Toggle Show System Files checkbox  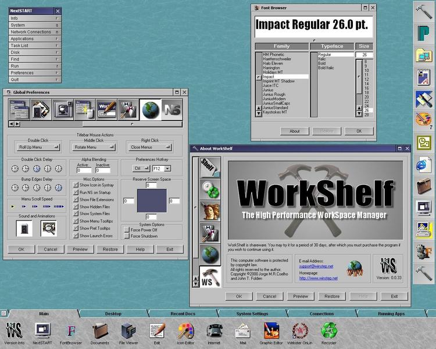pyautogui.click(x=76, y=213)
